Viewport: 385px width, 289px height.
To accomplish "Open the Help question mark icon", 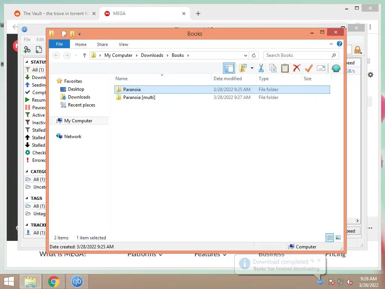I will coord(340,44).
